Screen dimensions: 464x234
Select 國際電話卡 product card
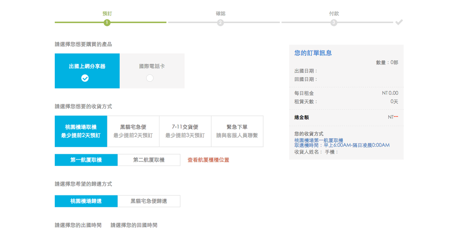pos(152,71)
